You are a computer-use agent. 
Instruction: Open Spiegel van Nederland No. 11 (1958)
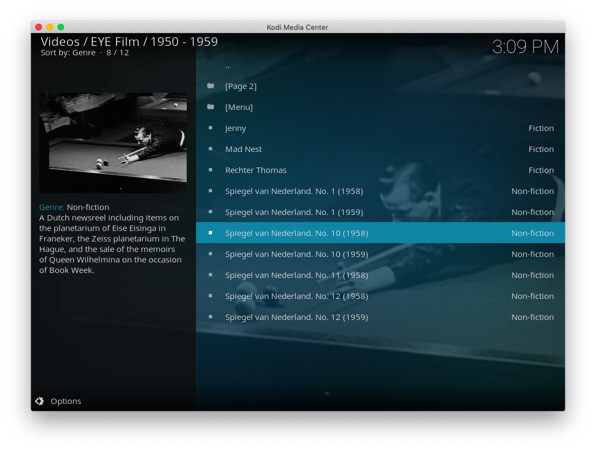pyautogui.click(x=296, y=275)
